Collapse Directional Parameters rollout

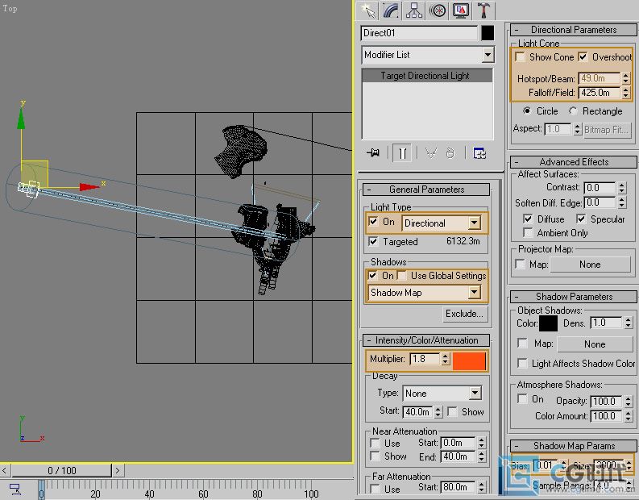[574, 30]
